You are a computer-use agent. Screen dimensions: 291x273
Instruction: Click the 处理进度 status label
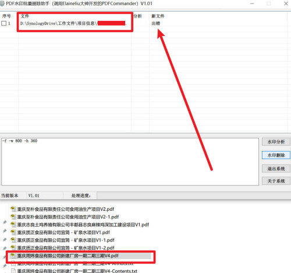point(81,196)
